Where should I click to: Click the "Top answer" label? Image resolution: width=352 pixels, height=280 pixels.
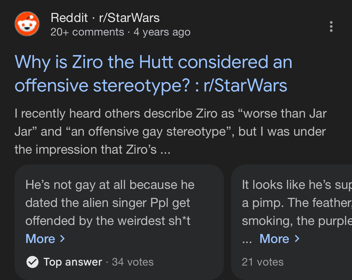73,262
